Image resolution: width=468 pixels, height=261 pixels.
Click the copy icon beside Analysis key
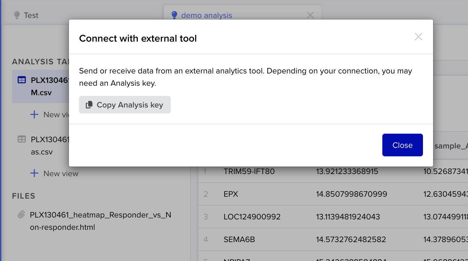point(89,105)
